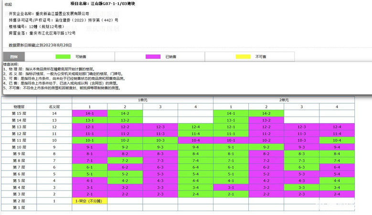Click the green 可销售 legend swatch
372x215 pixels.
pos(63,56)
